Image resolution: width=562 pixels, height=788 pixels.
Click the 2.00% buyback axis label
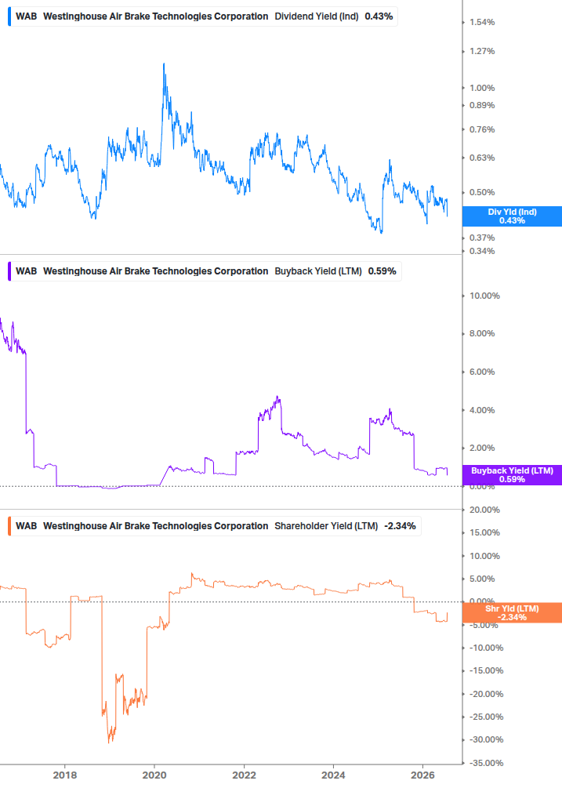click(482, 448)
